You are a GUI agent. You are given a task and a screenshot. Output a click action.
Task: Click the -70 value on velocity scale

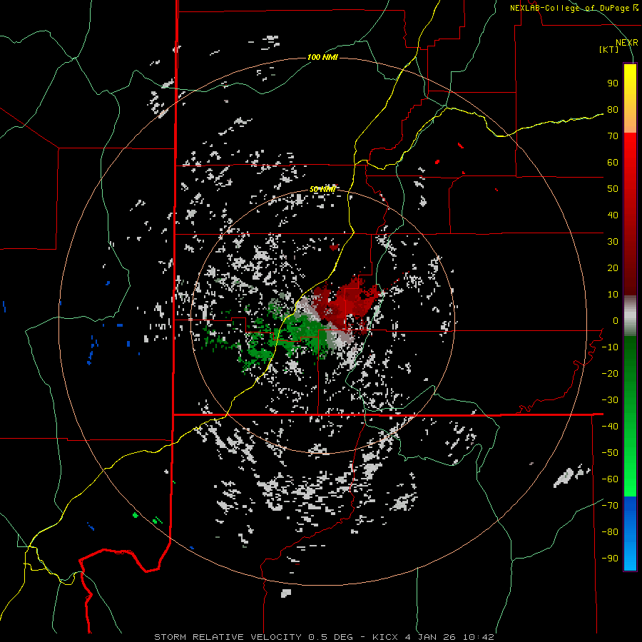pos(610,506)
